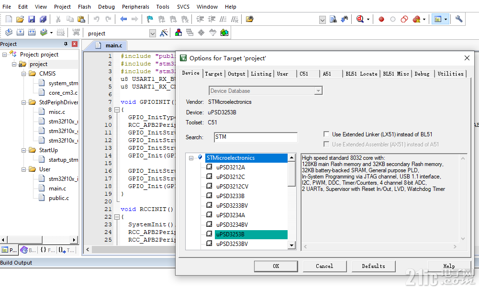The image size is (479, 289).
Task: Click the Navigate Backwards blue arrow
Action: point(123,19)
